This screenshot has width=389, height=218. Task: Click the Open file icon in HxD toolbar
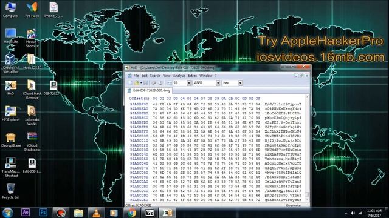click(136, 83)
